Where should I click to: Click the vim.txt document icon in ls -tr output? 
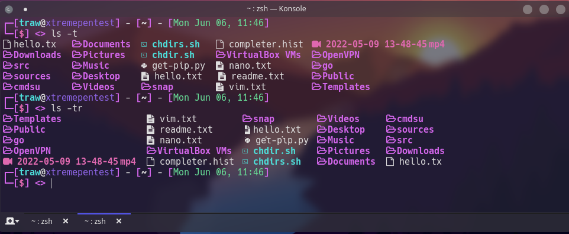[150, 119]
